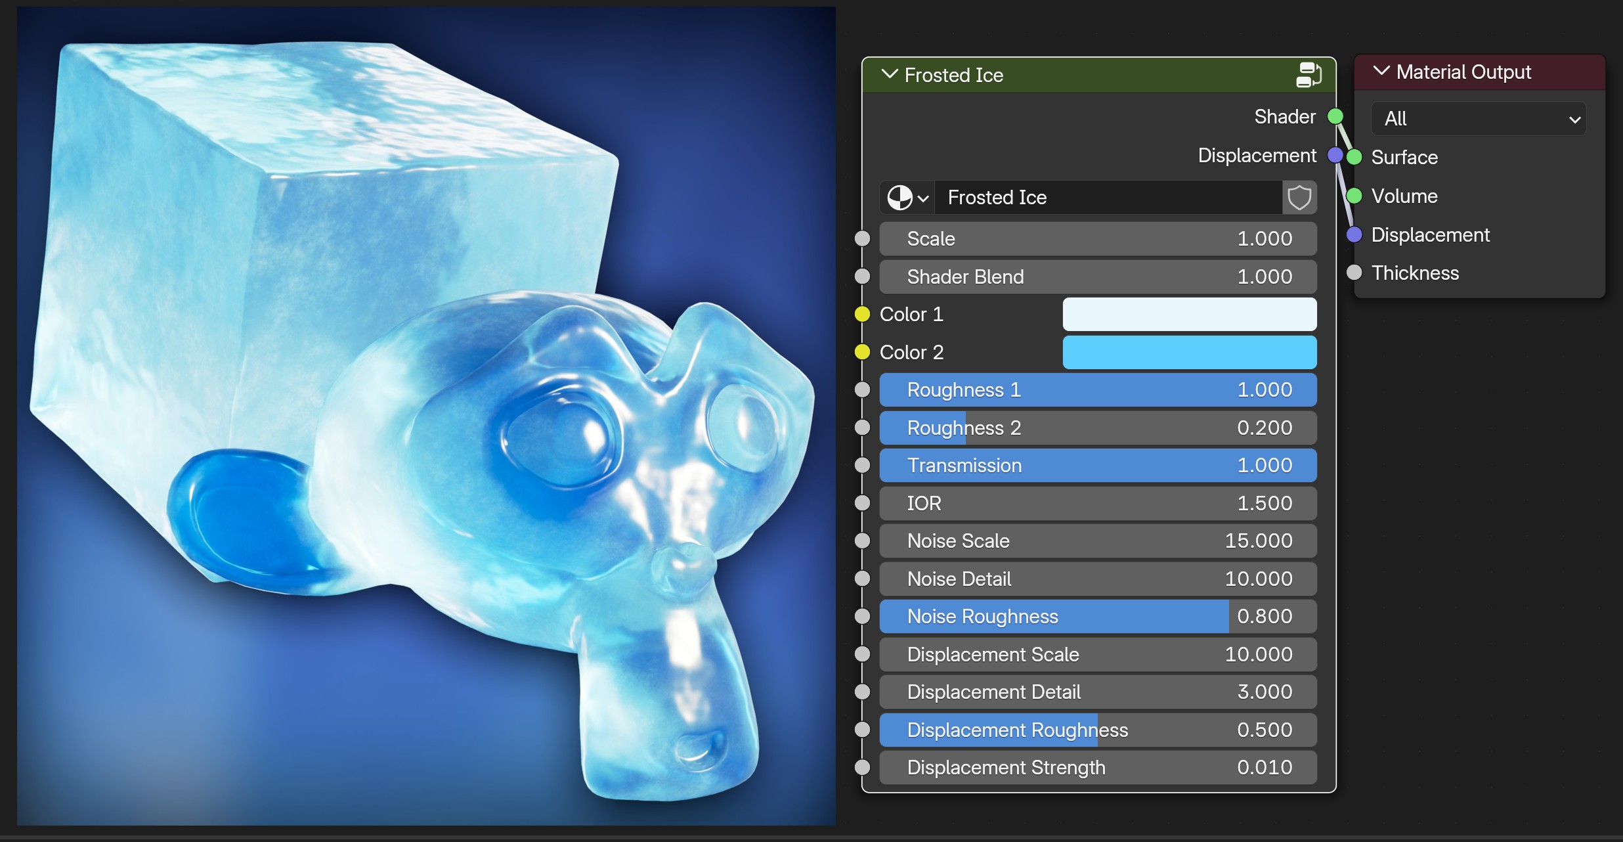Click the Transmission input socket
1623x842 pixels.
click(x=862, y=465)
